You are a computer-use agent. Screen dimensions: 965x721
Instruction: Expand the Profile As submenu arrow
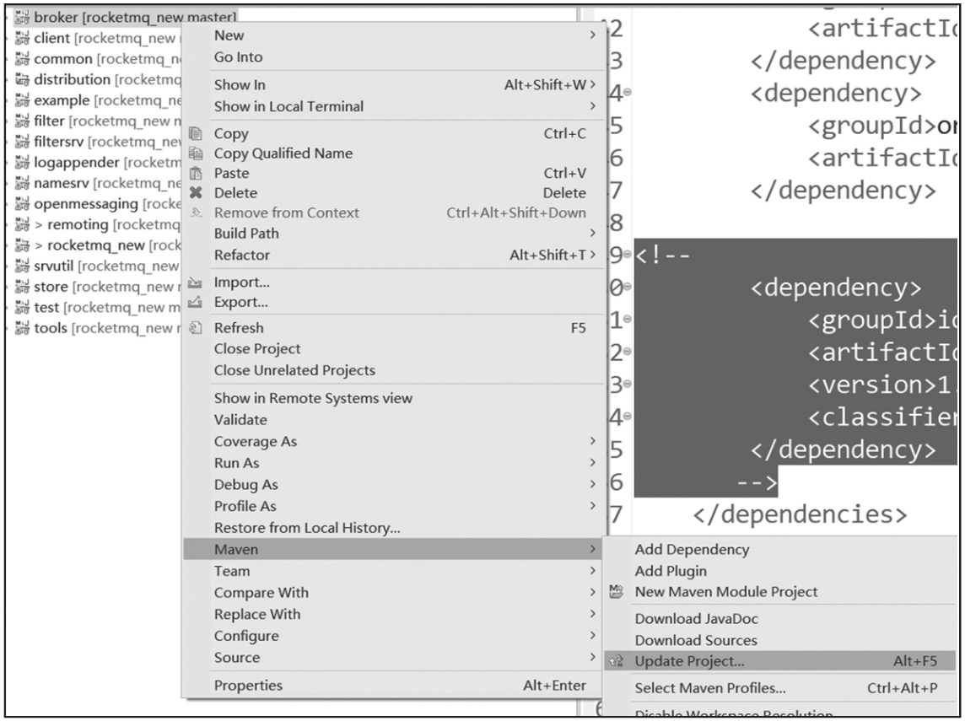(x=593, y=506)
